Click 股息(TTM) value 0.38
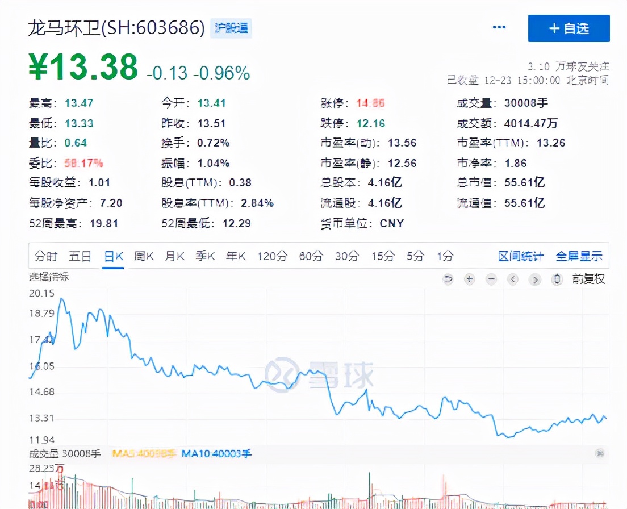 click(240, 183)
